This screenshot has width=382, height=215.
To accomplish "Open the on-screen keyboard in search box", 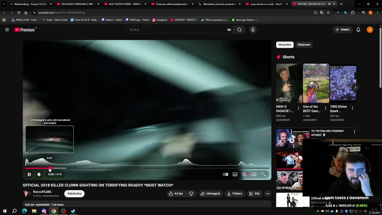I will click(x=229, y=30).
